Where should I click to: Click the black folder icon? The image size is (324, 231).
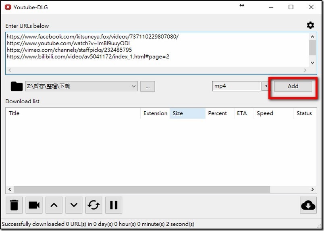point(17,86)
